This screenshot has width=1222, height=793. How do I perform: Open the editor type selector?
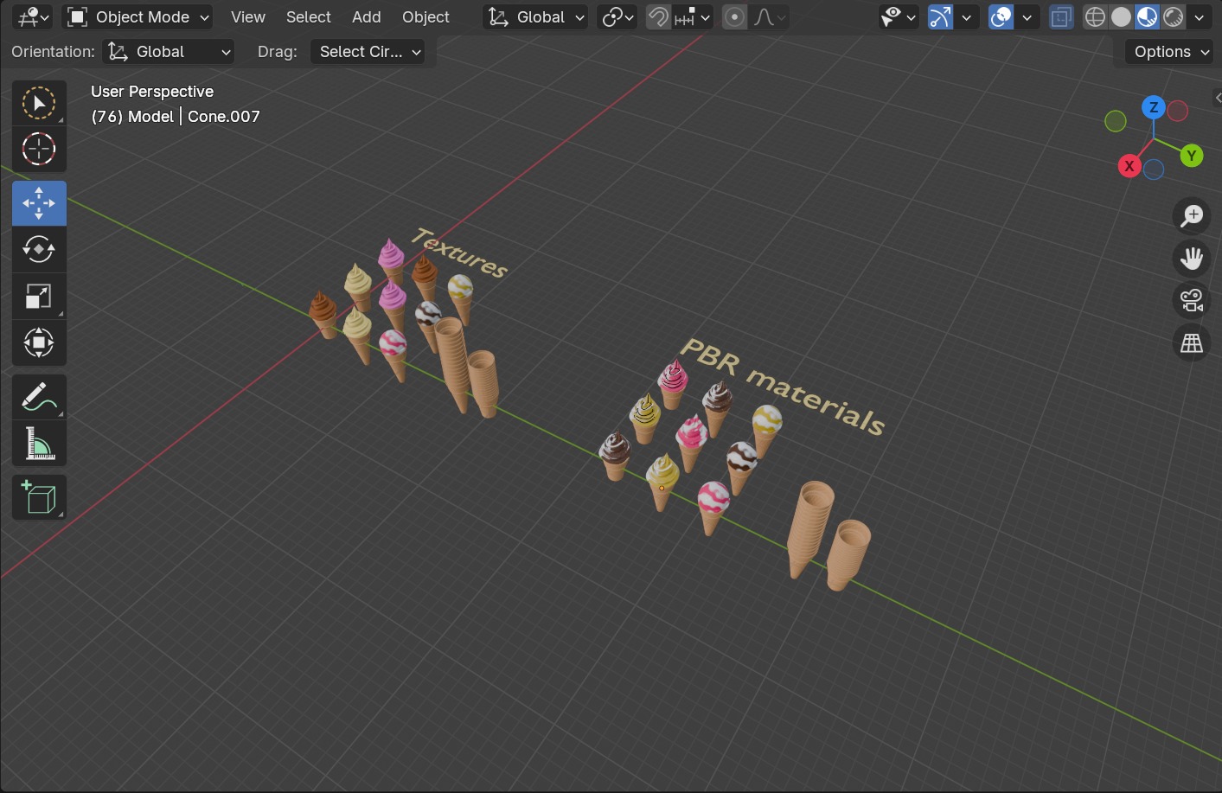tap(34, 17)
